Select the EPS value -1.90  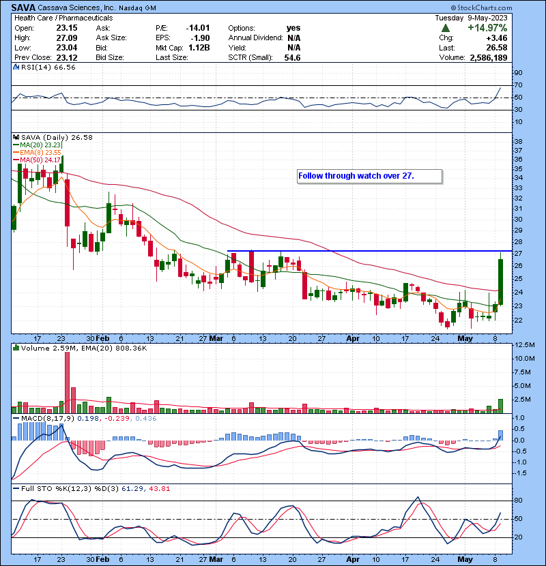pyautogui.click(x=201, y=38)
